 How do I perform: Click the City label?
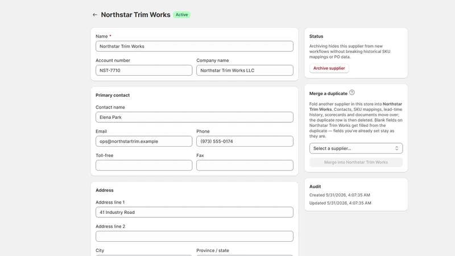coord(100,250)
